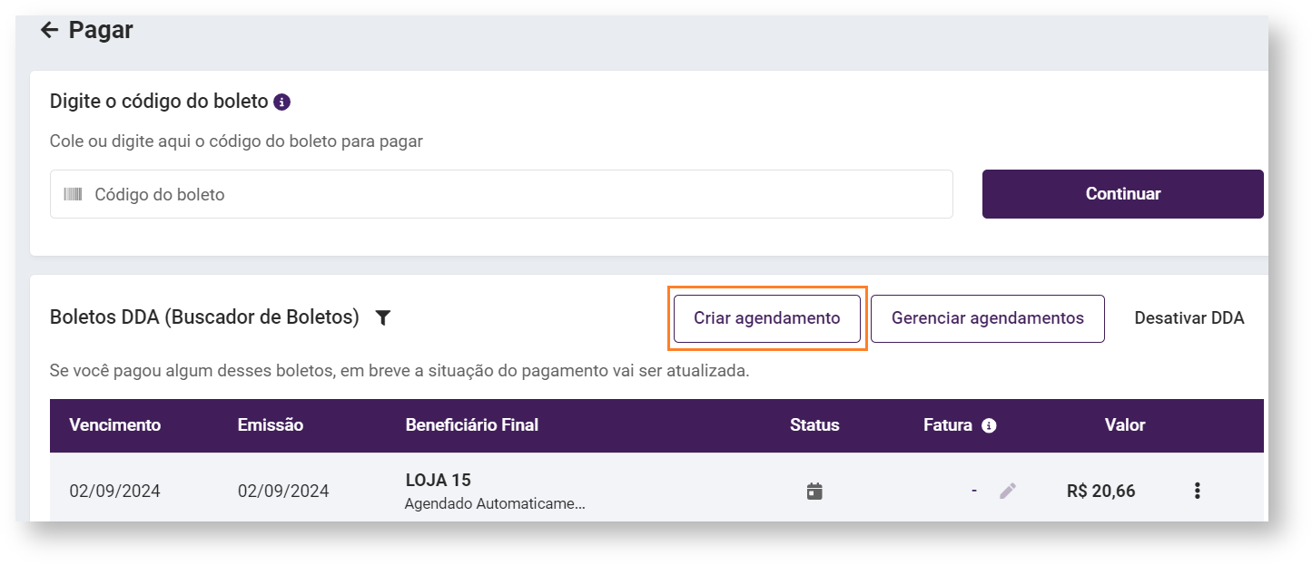Click the barcode icon in the boleto field
Screen dimensions: 1312x565
click(73, 194)
